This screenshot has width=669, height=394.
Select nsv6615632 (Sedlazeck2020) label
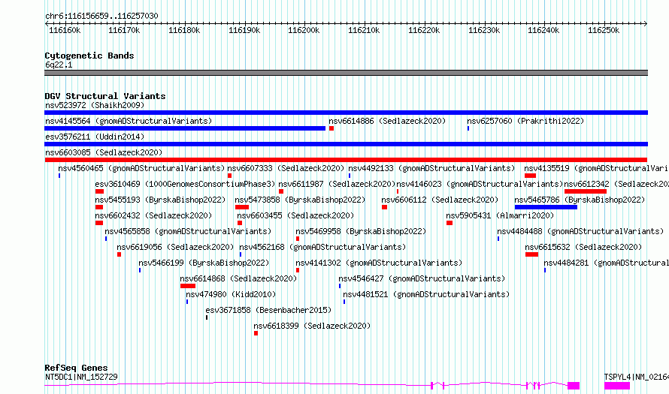[583, 247]
